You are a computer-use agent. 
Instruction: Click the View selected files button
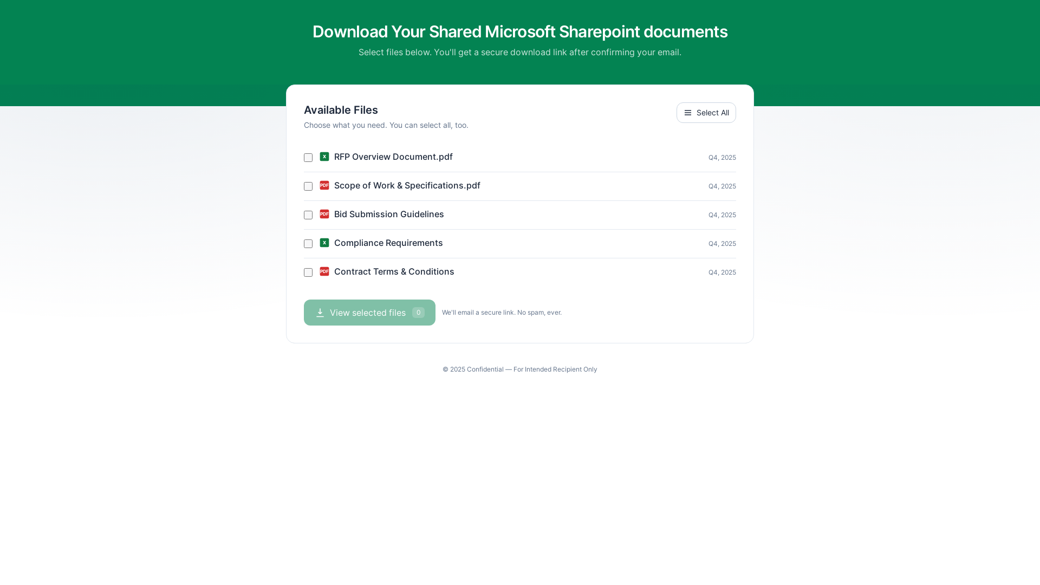(x=369, y=313)
